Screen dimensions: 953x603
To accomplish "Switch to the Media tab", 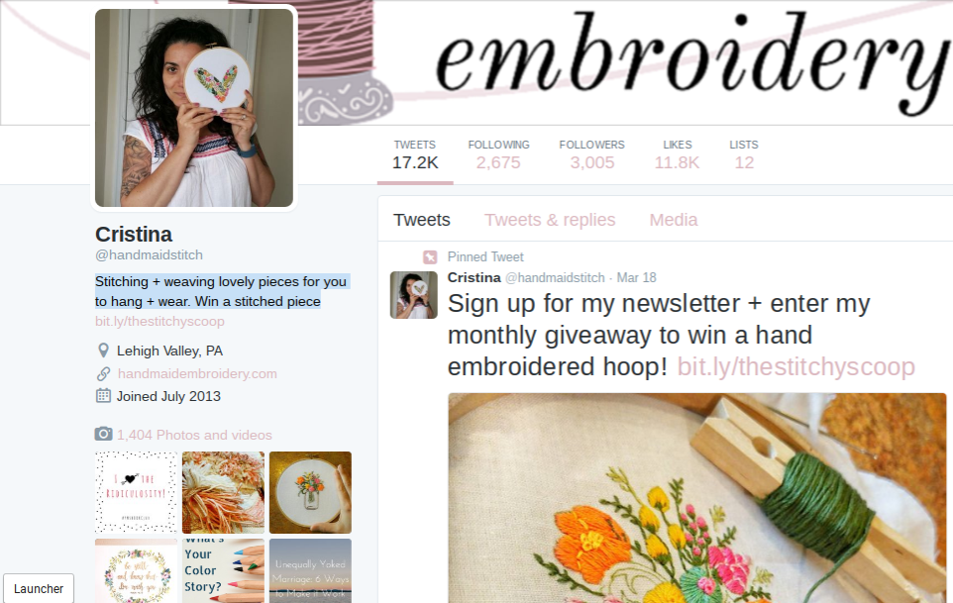I will (x=674, y=220).
